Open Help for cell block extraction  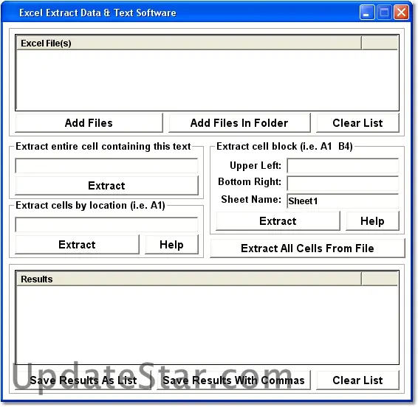(x=372, y=221)
